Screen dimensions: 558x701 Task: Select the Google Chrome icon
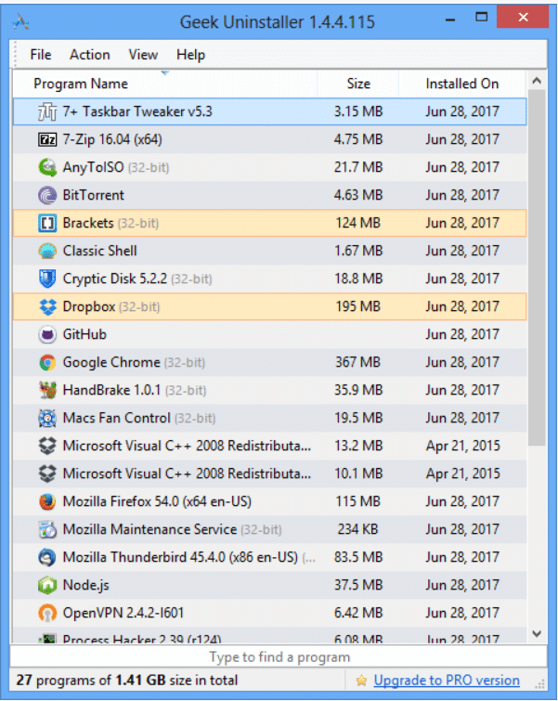(x=47, y=363)
